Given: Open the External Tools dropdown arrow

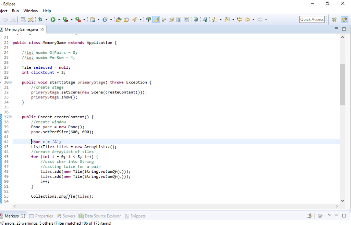Looking at the screenshot, I should (x=84, y=19).
